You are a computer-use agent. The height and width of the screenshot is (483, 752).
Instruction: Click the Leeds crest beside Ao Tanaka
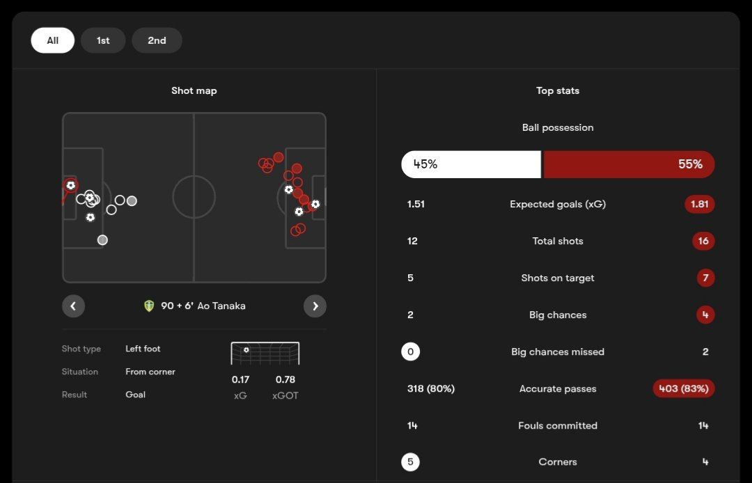click(148, 306)
